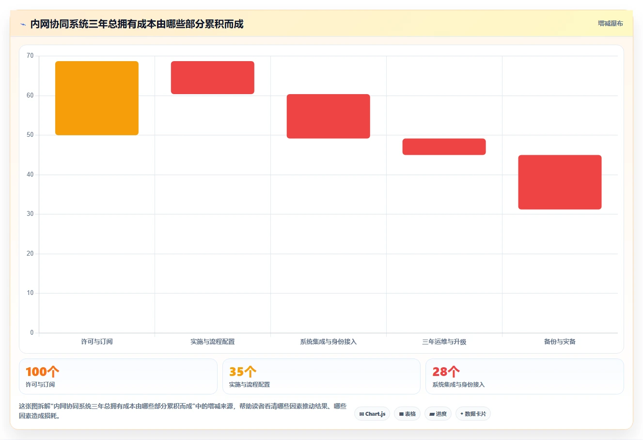Click the 数据卡片 tag chip
Image resolution: width=643 pixels, height=440 pixels.
tap(473, 414)
